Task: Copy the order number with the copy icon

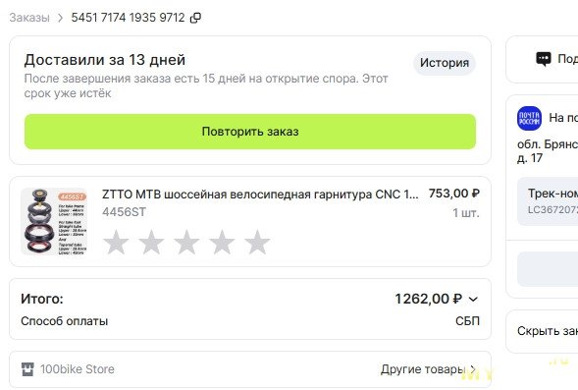Action: [195, 18]
